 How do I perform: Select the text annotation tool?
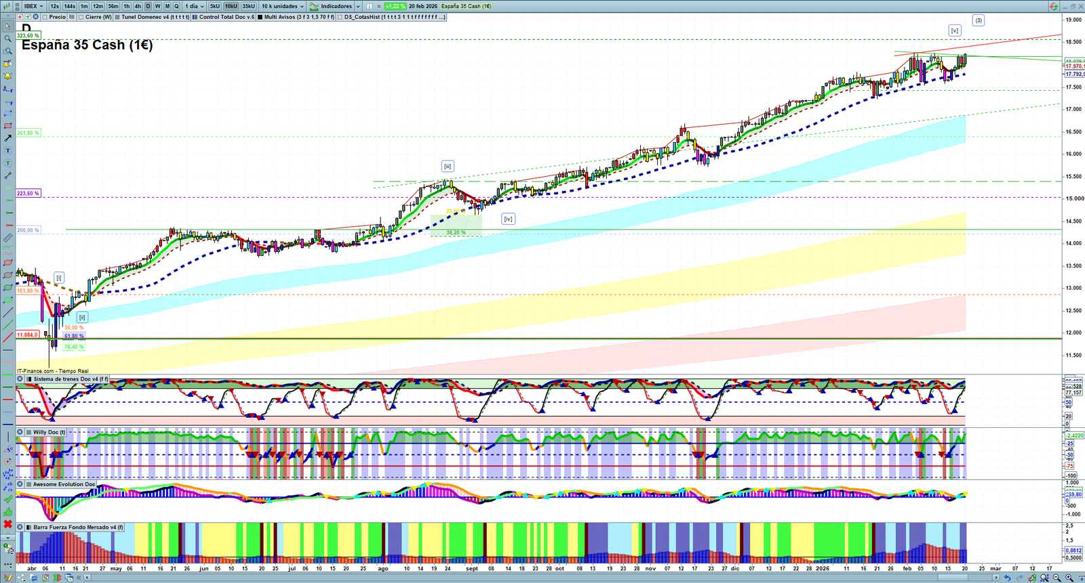coord(7,150)
